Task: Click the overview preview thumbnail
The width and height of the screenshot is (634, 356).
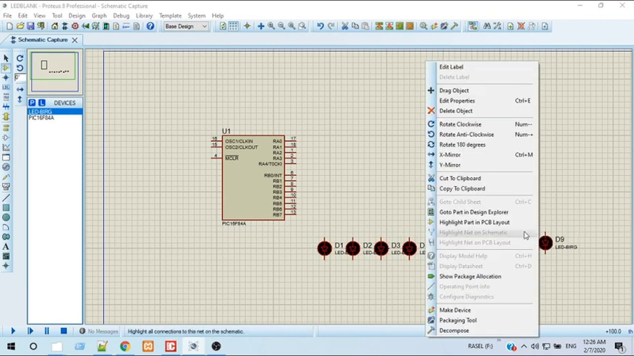Action: (54, 72)
